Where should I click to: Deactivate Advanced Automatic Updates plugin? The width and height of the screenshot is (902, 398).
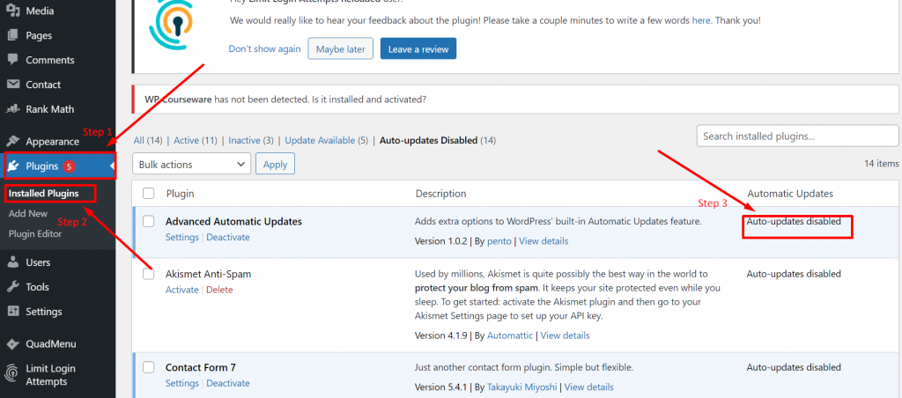[228, 237]
